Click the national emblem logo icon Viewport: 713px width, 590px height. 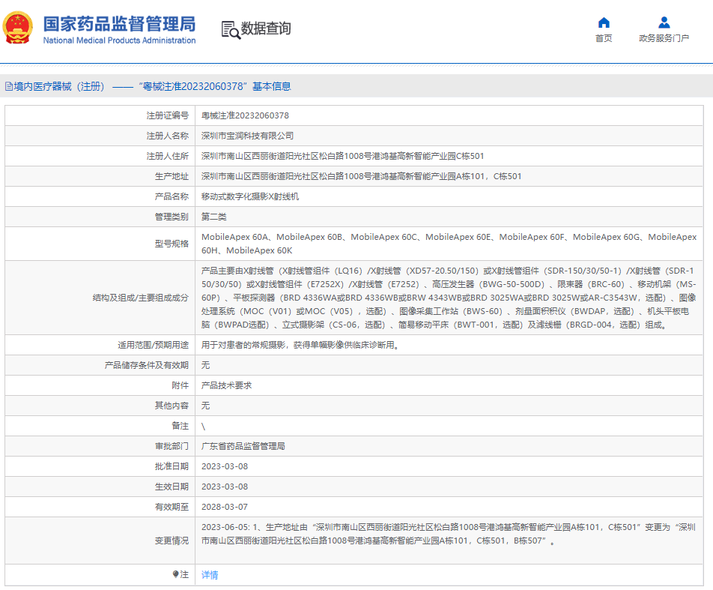point(18,28)
